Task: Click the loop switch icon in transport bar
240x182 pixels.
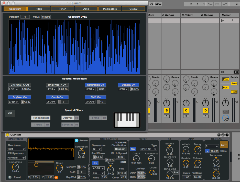Action: tap(217, 4)
